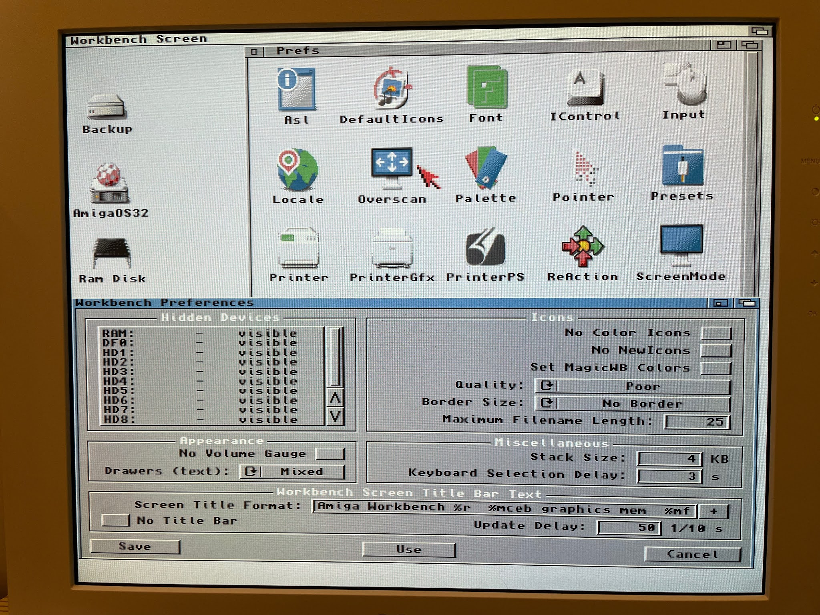Click the Hidden Devices list scrollbar

point(335,357)
